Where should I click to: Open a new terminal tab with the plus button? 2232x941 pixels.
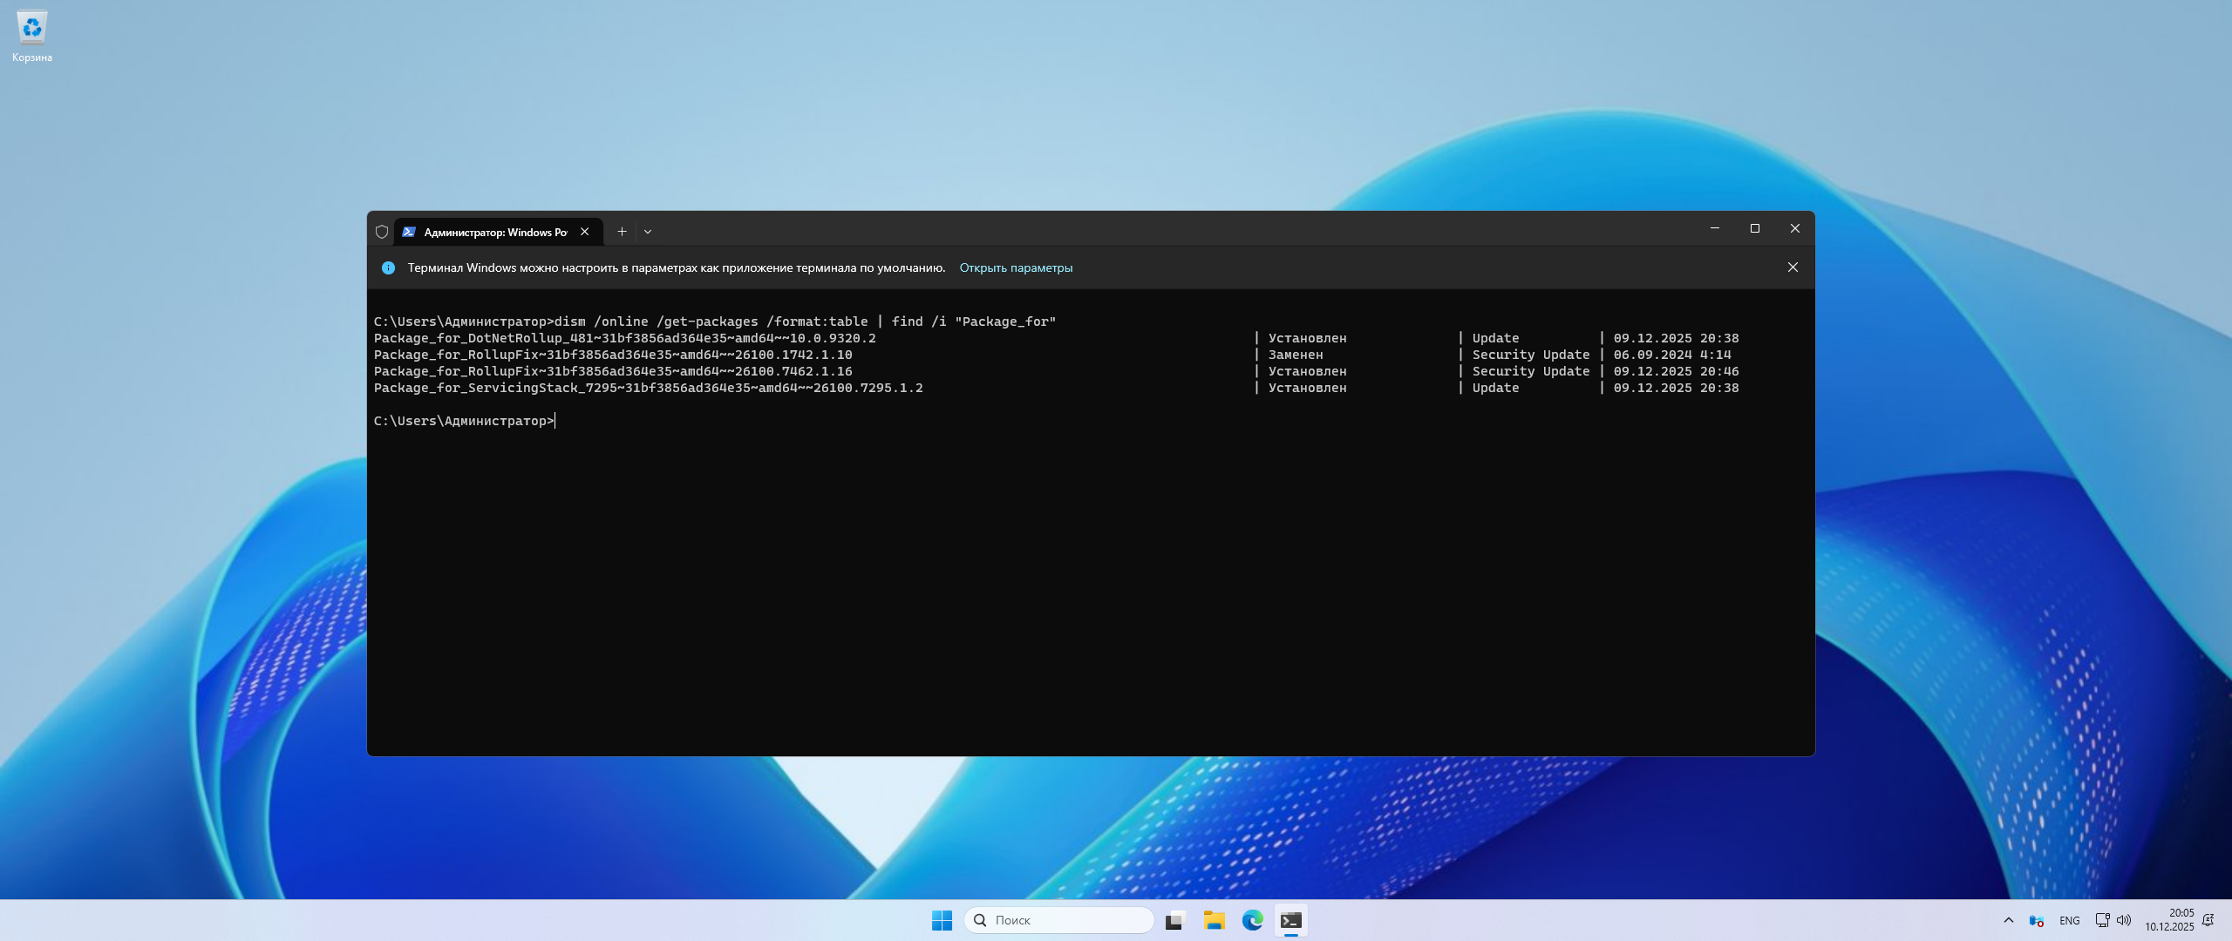622,232
